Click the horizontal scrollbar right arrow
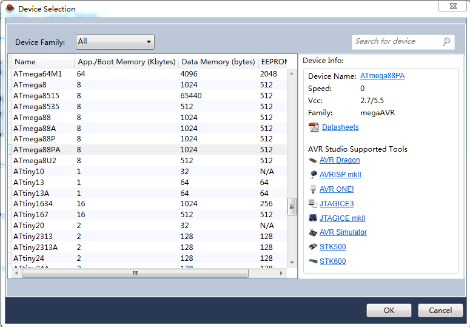This screenshot has height=327, width=470. click(281, 273)
